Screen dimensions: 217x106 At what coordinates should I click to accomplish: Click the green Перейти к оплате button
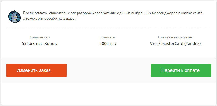(x=181, y=70)
